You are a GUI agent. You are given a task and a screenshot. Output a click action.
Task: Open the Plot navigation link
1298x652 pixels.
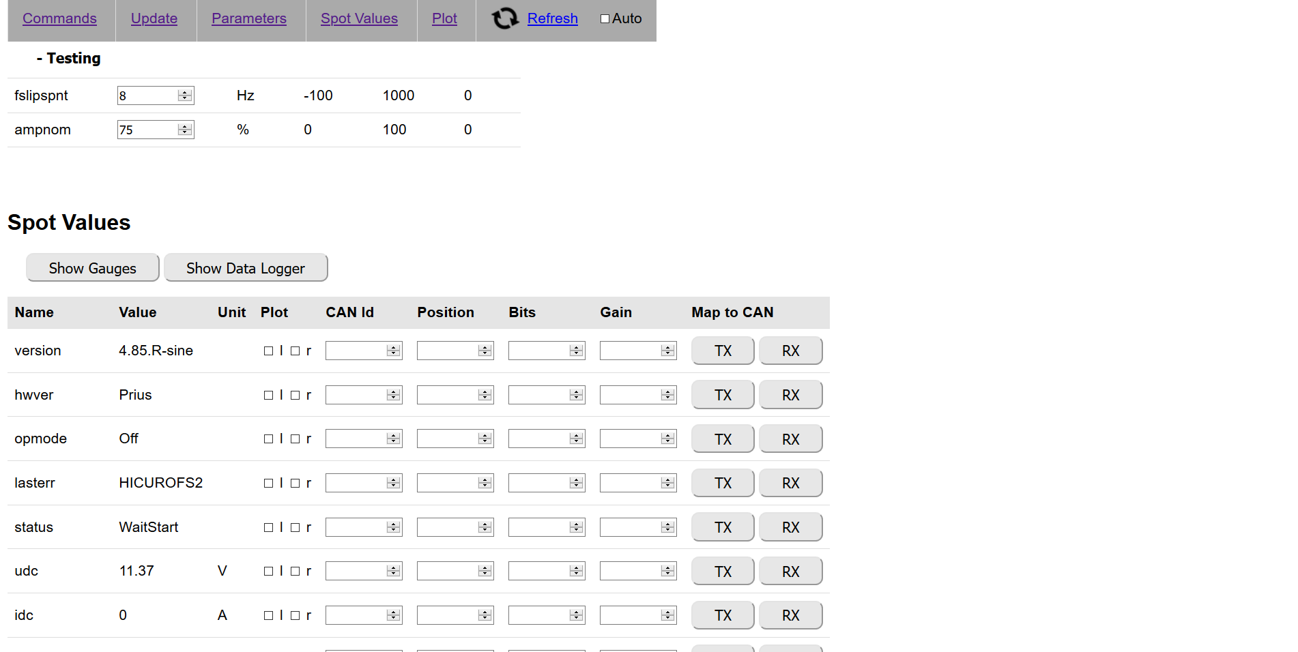444,18
